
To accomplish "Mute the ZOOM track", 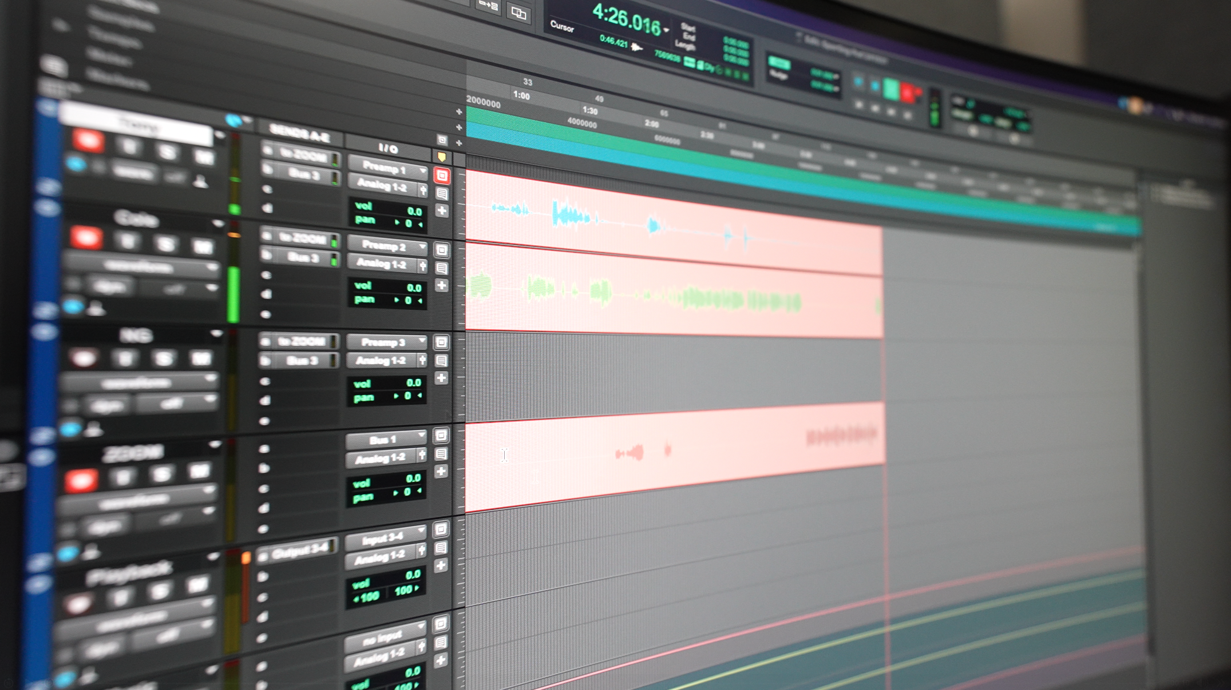I will coord(198,472).
